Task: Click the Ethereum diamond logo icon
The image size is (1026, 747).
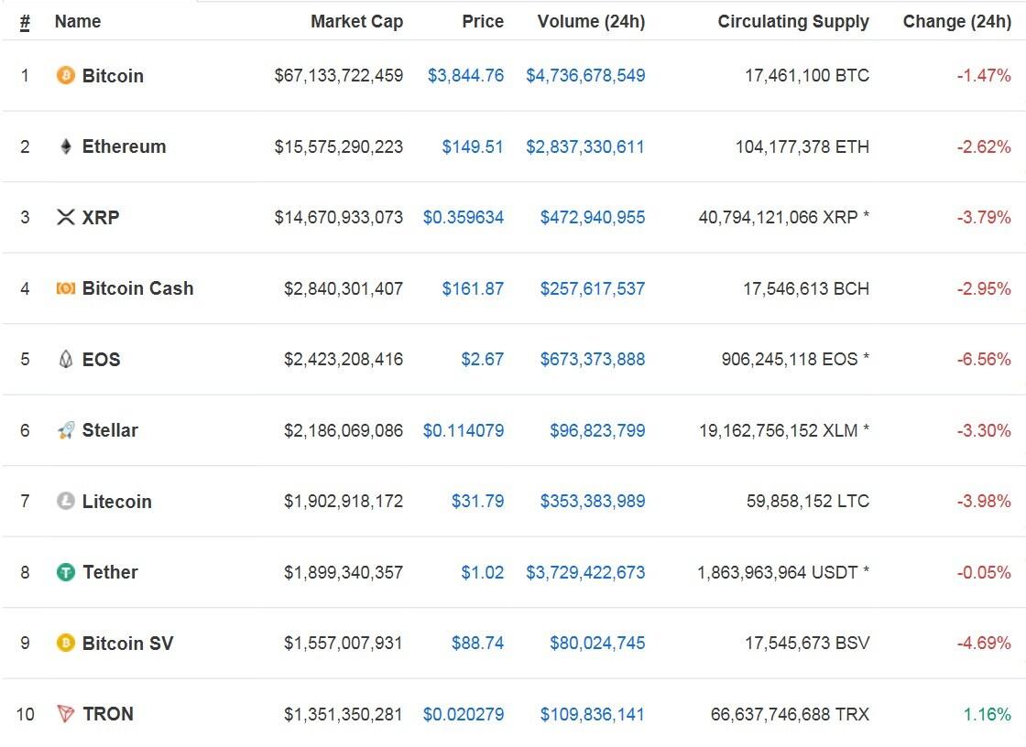Action: coord(65,146)
